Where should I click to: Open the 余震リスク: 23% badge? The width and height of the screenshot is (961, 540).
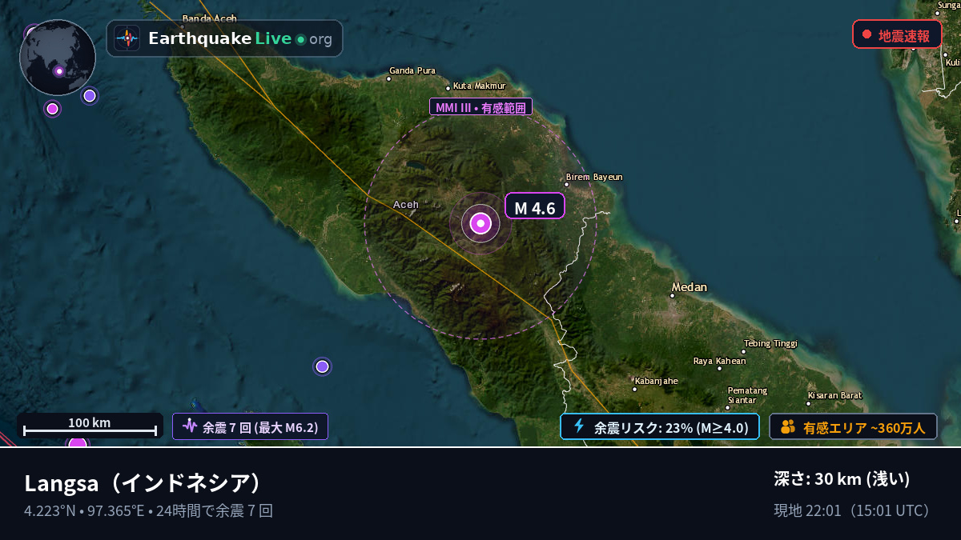(x=660, y=427)
